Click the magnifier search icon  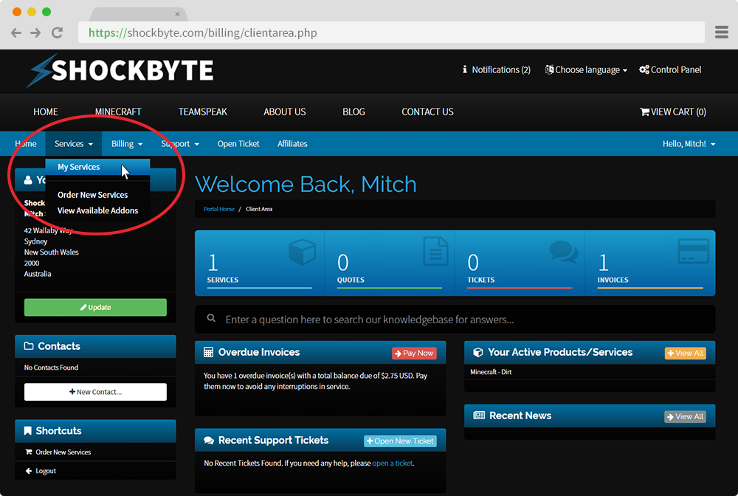211,319
